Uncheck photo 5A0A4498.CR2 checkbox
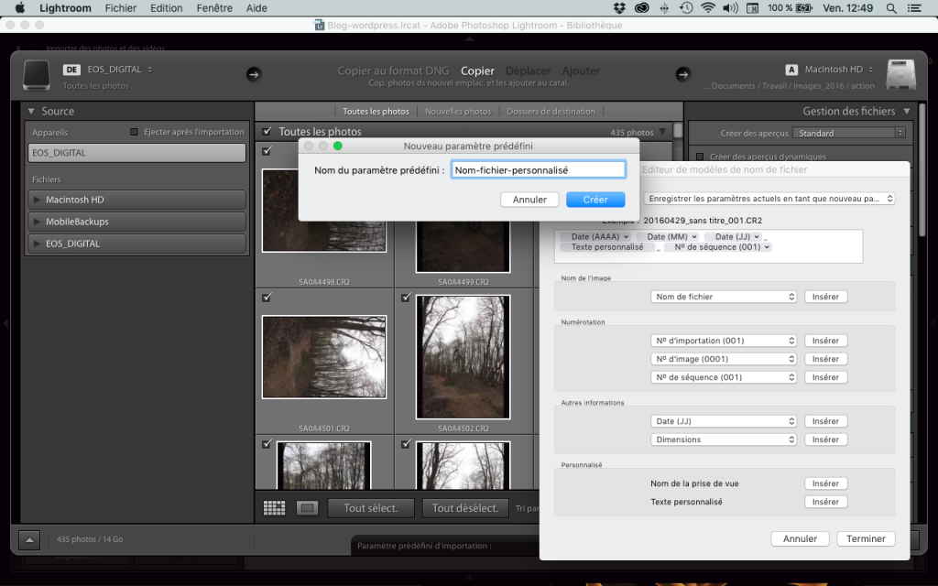Screen dimensions: 938x586 (267, 151)
